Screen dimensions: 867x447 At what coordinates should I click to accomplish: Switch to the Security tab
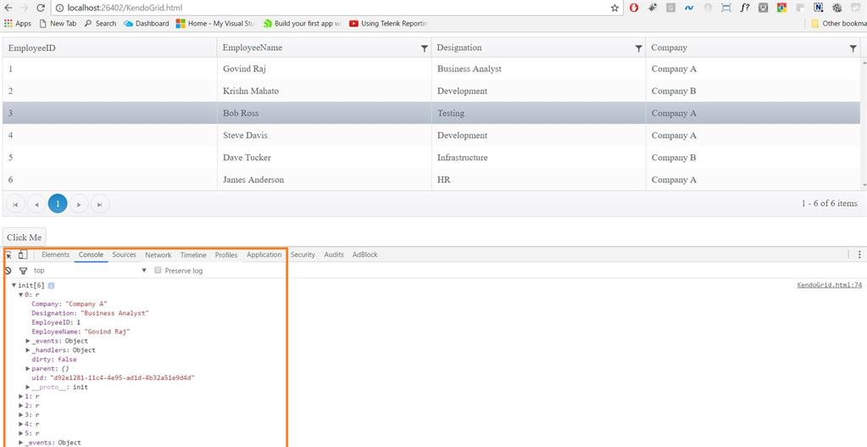coord(303,254)
